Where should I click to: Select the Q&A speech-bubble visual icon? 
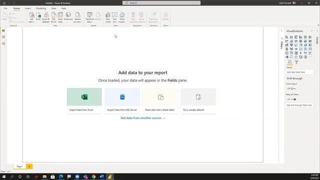[x=291, y=57]
